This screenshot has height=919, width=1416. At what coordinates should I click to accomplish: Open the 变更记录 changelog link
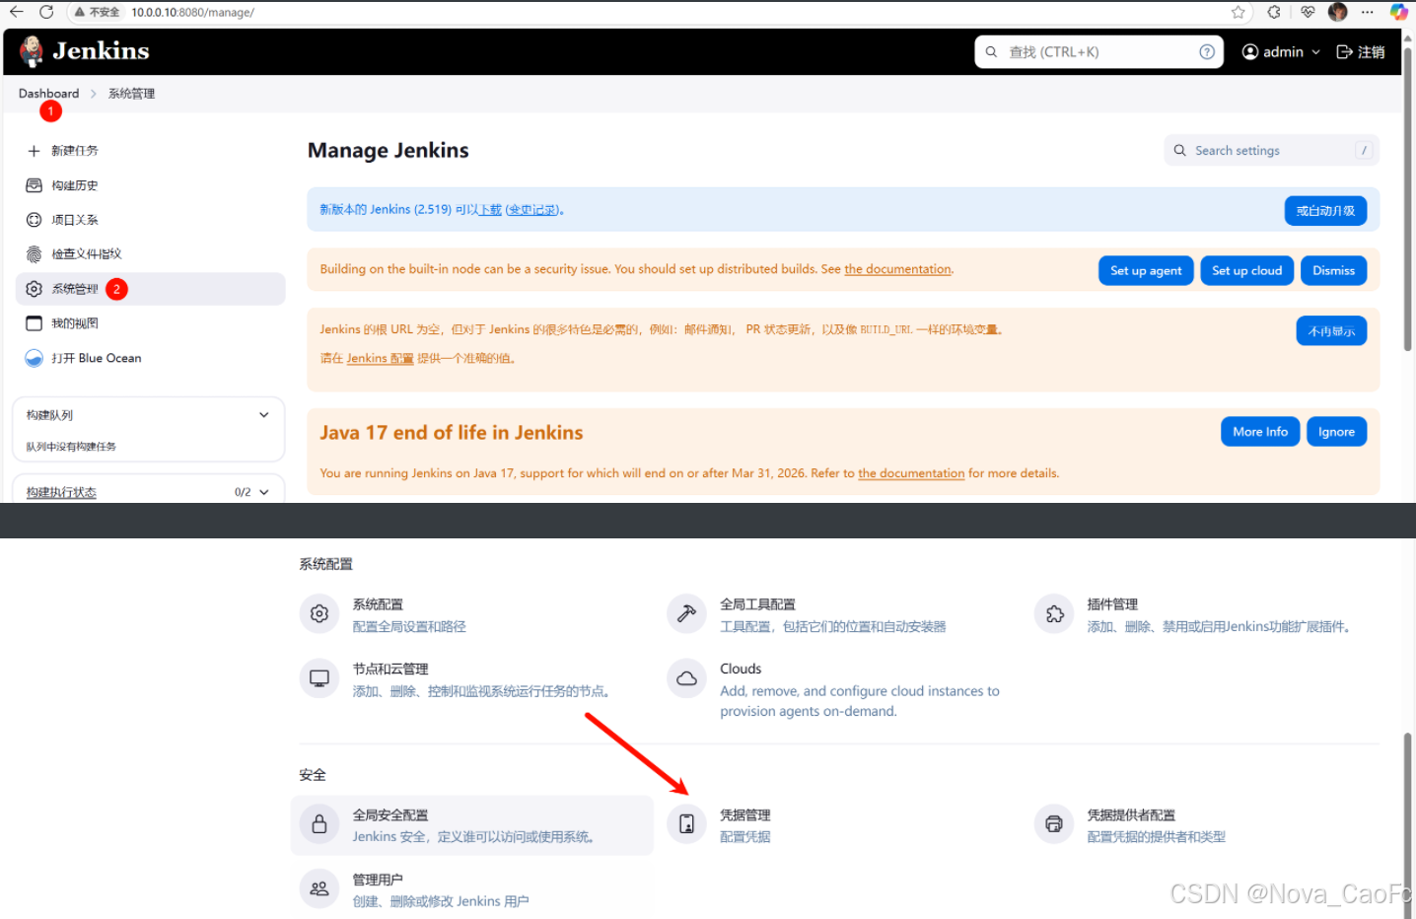click(x=532, y=210)
